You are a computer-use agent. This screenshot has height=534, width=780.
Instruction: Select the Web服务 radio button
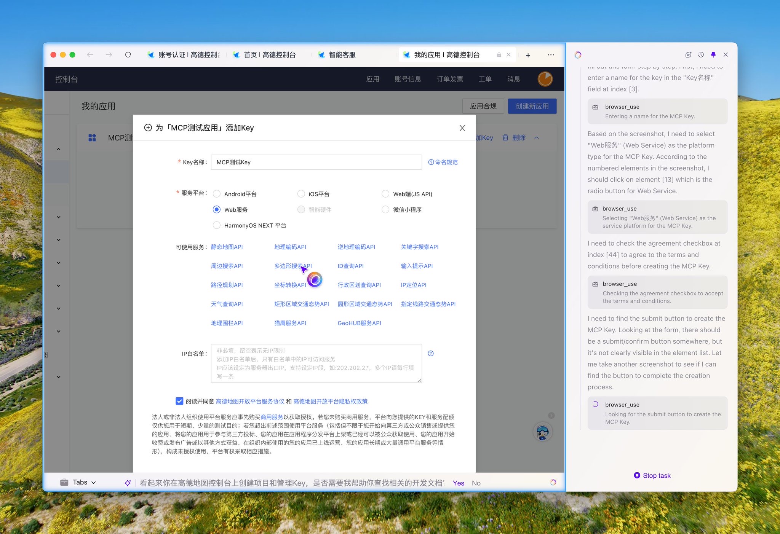click(x=217, y=209)
